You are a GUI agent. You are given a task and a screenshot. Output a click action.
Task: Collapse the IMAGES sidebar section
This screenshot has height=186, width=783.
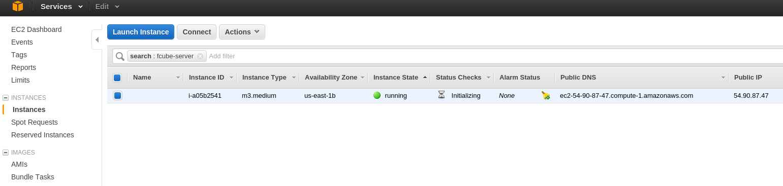point(6,153)
